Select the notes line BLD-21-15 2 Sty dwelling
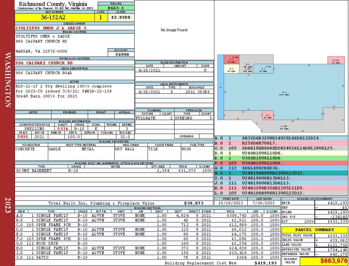 63,86
